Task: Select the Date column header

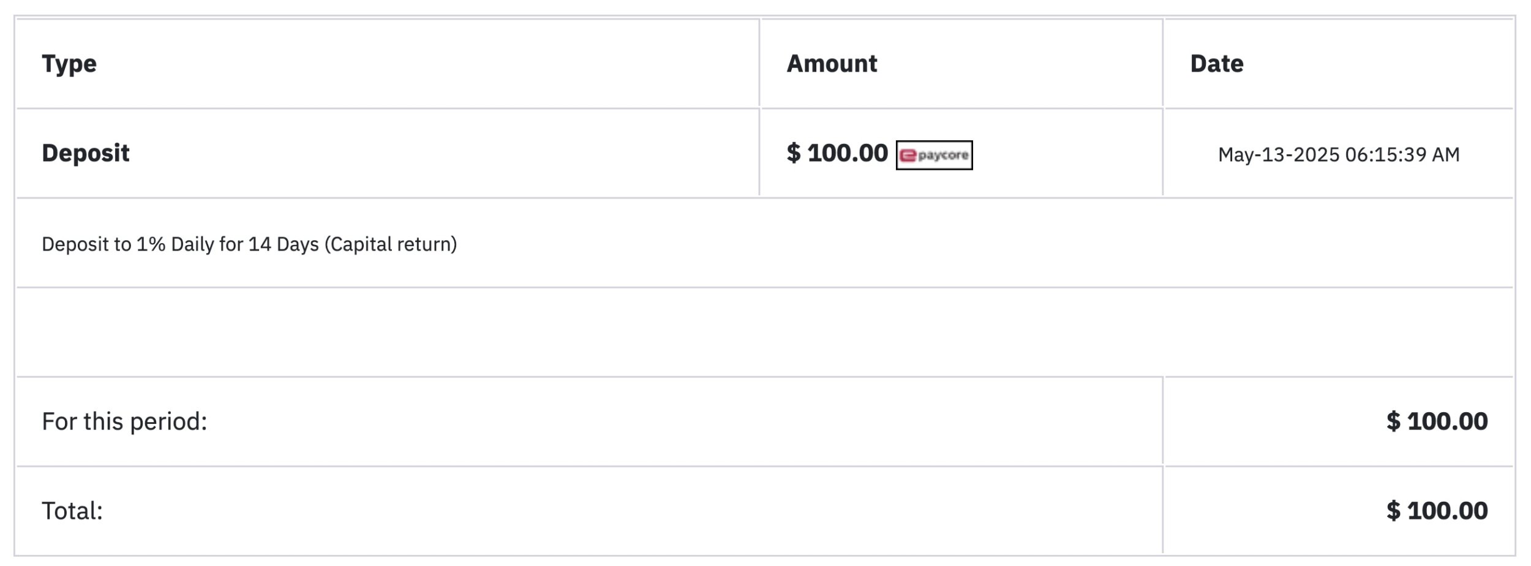Action: coord(1217,64)
